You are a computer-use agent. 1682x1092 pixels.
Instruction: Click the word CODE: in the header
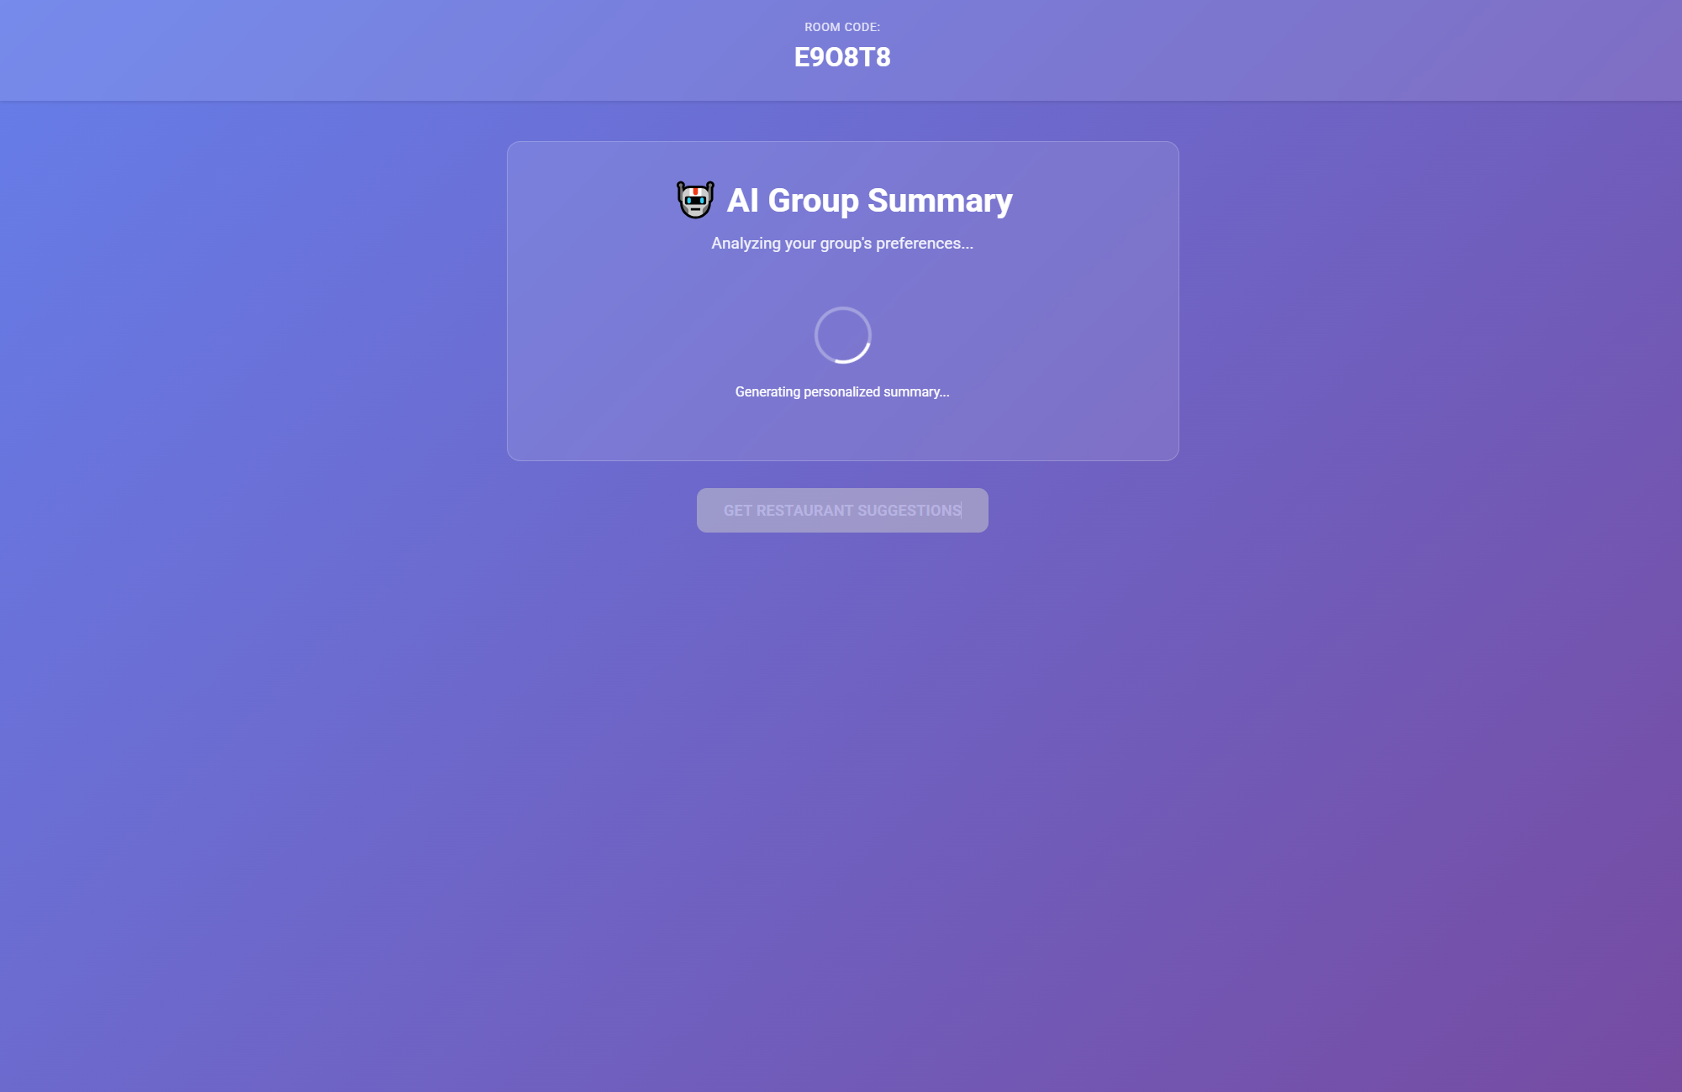[x=862, y=27]
